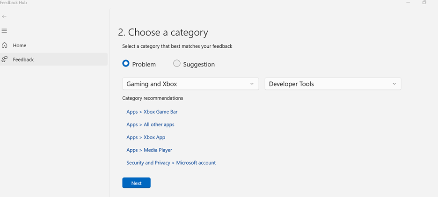This screenshot has height=197, width=438.
Task: Open the Developer Tools subcategory dropdown
Action: 333,84
